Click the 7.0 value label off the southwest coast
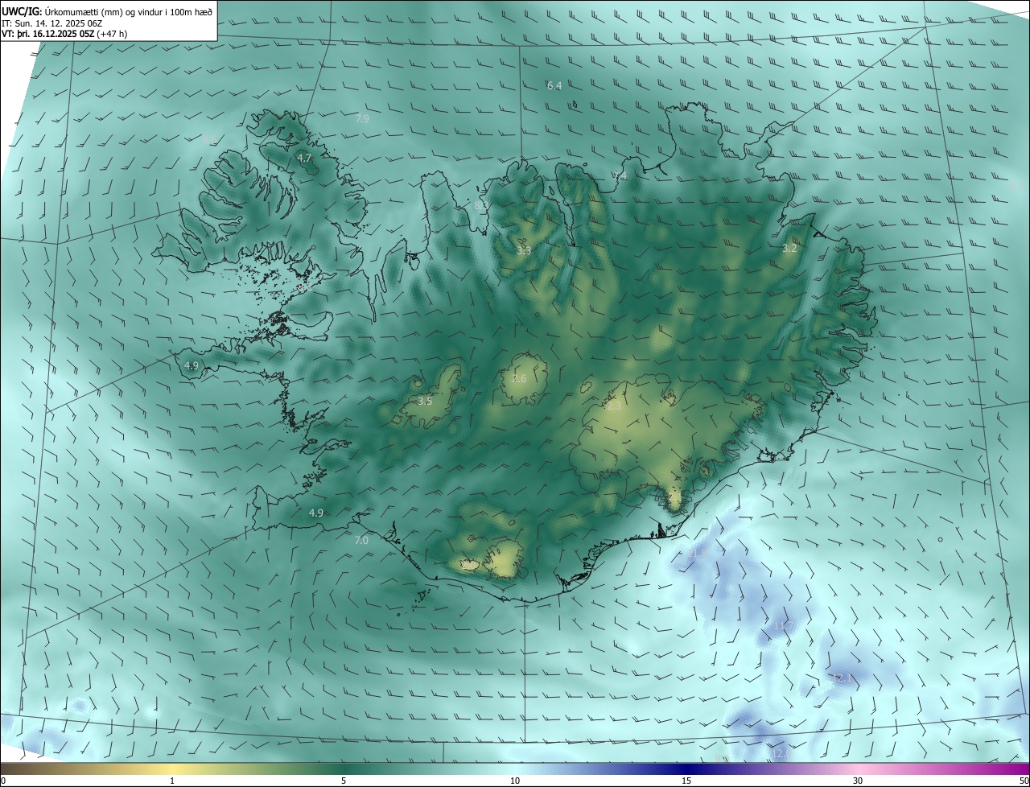The width and height of the screenshot is (1030, 787). point(361,541)
